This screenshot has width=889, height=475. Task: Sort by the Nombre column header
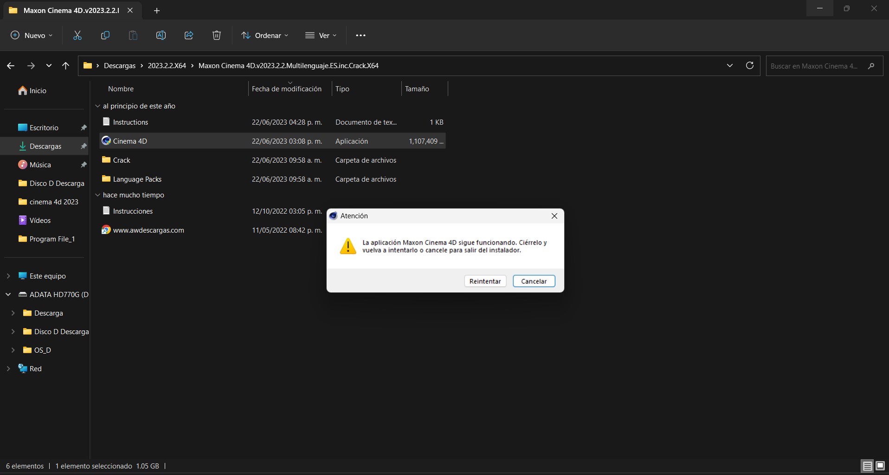pyautogui.click(x=121, y=89)
